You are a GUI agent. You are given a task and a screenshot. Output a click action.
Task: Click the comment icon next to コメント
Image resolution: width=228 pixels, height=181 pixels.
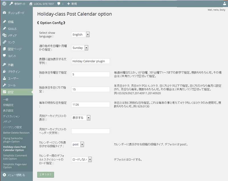pos(5,55)
